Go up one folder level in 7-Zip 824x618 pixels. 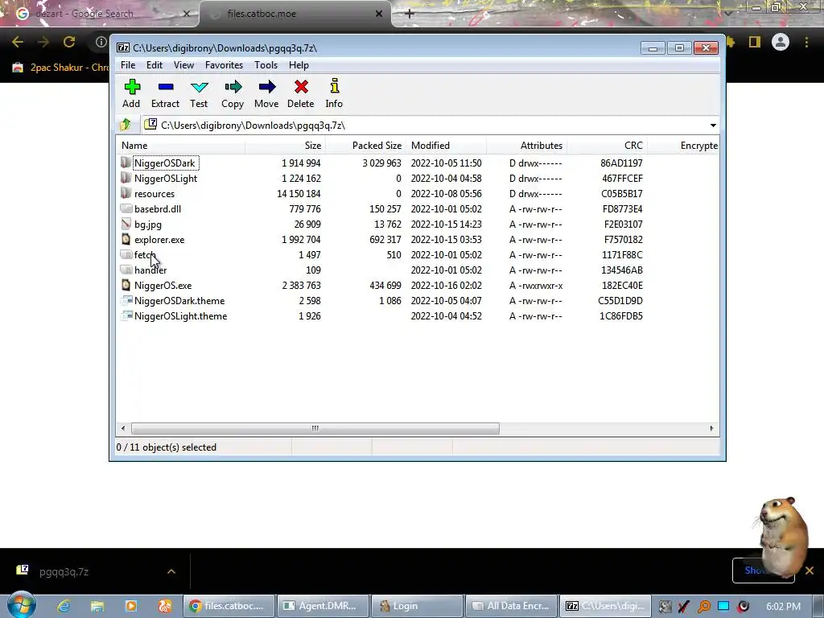(126, 125)
